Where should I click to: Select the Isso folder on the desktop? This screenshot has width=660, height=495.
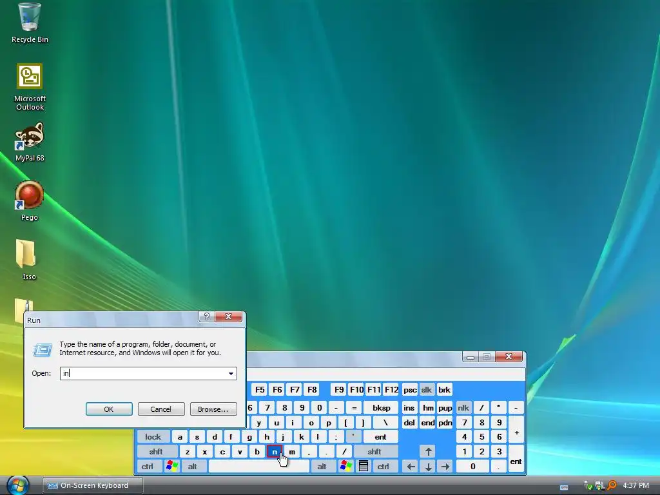tap(28, 260)
